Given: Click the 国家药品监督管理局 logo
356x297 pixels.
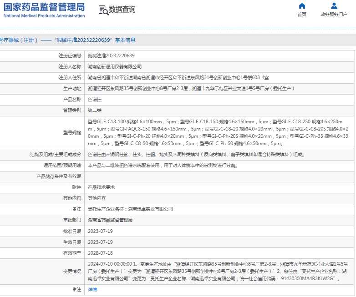Looking at the screenshot, I should [x=44, y=7].
